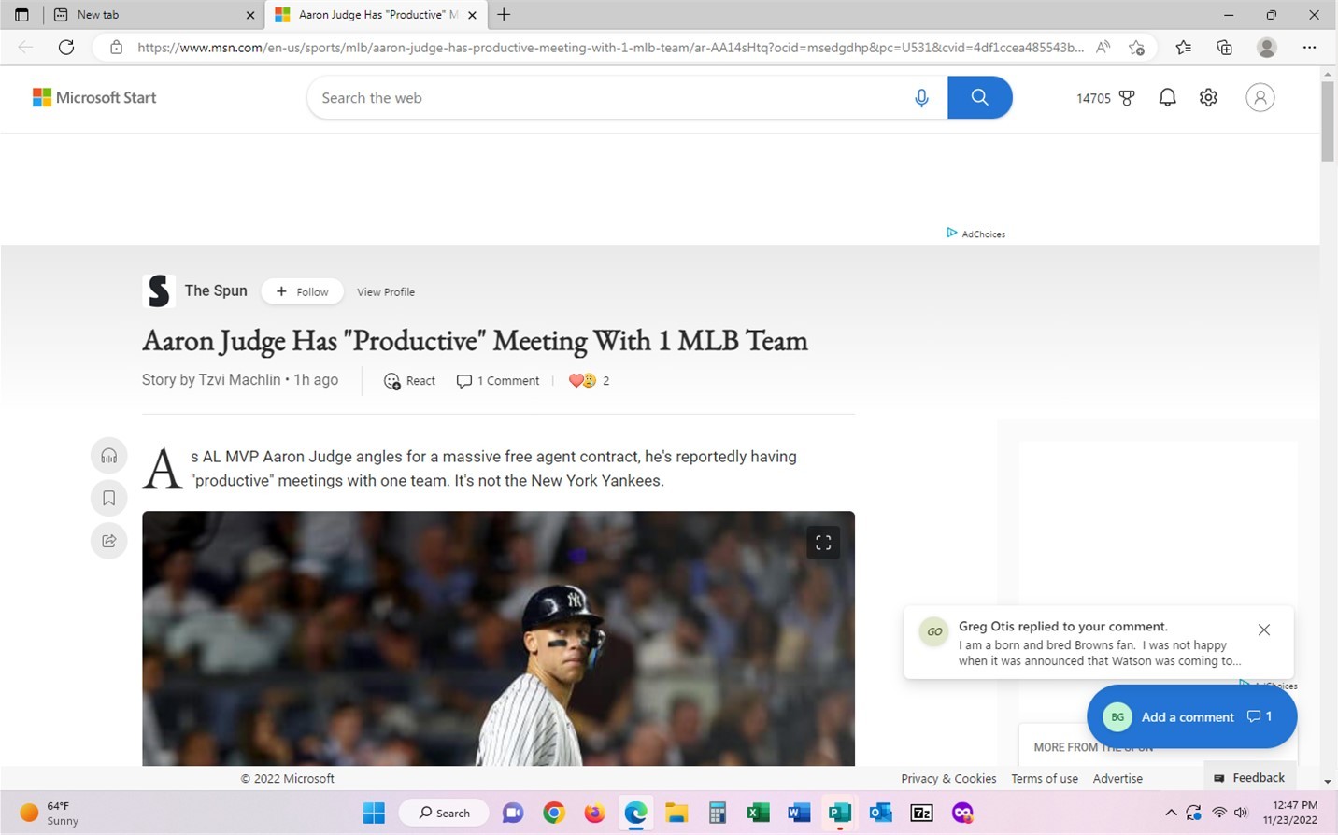Open Firefox from taskbar
This screenshot has width=1338, height=835.
pyautogui.click(x=594, y=813)
